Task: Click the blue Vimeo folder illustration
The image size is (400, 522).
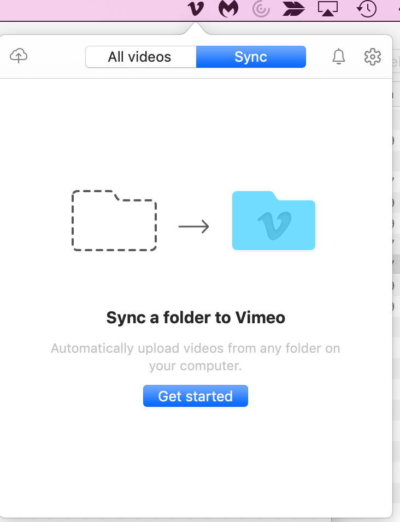Action: pos(274,221)
